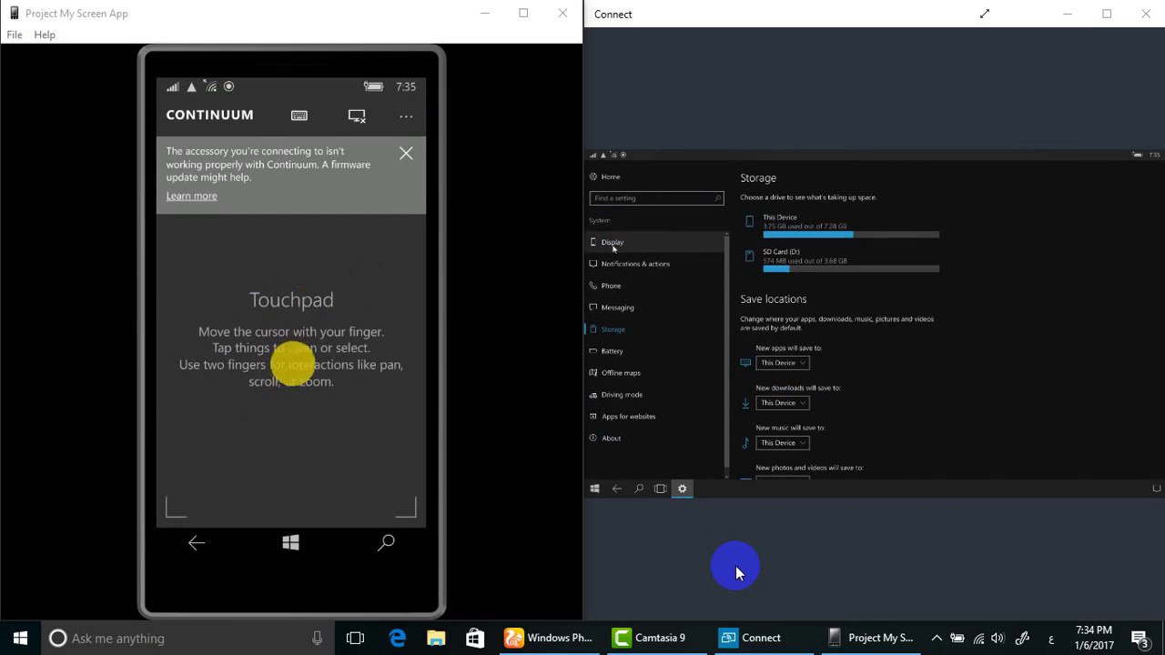The width and height of the screenshot is (1165, 655).
Task: Click the Continuum task view icon
Action: point(660,489)
